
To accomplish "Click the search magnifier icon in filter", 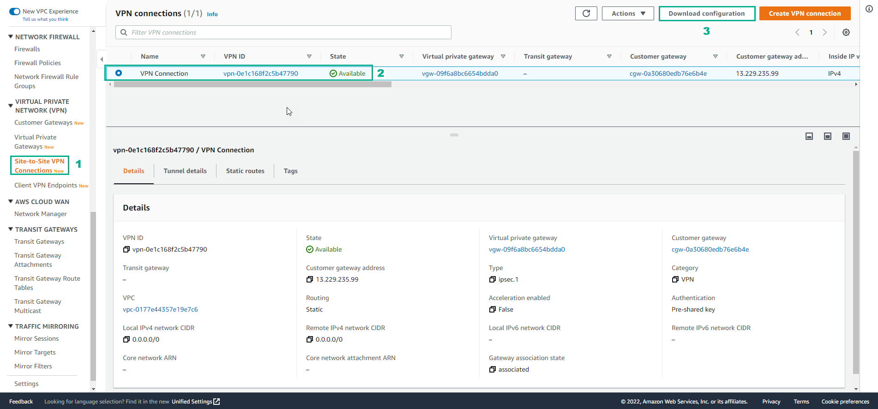I will pyautogui.click(x=124, y=32).
